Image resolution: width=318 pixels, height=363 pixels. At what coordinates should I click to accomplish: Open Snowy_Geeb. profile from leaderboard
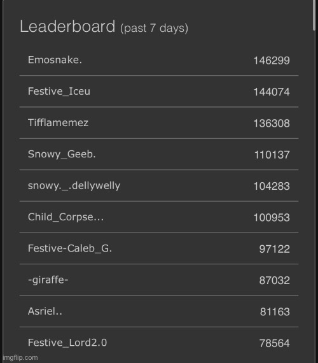62,154
